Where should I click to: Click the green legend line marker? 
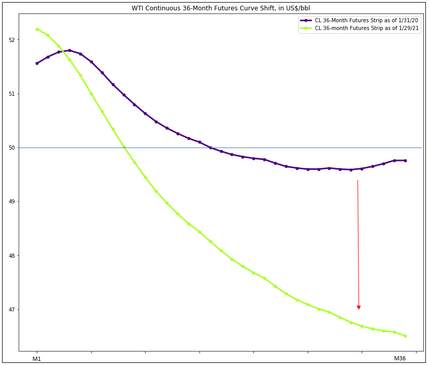[306, 28]
